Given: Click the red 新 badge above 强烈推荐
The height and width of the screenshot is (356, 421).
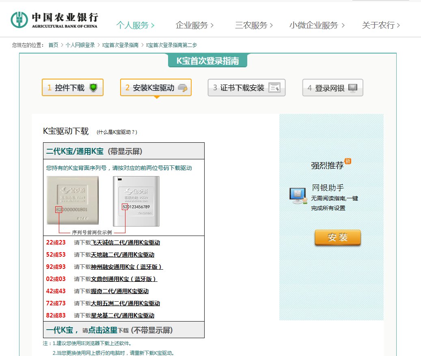Looking at the screenshot, I should click(x=348, y=161).
